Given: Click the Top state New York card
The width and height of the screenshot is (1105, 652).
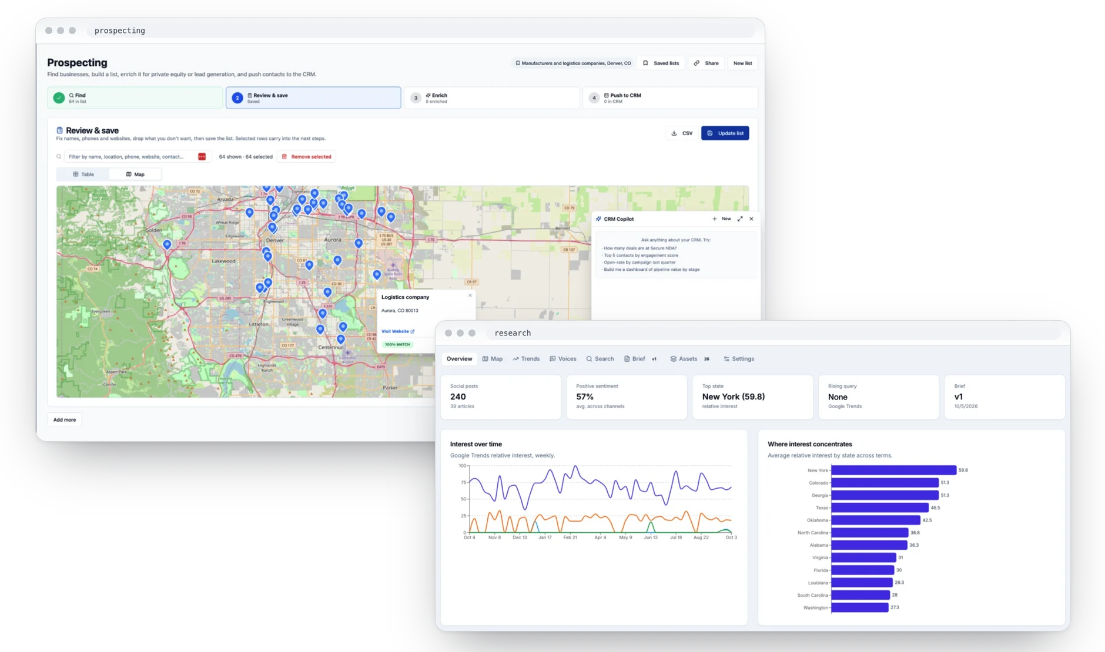Looking at the screenshot, I should [753, 397].
